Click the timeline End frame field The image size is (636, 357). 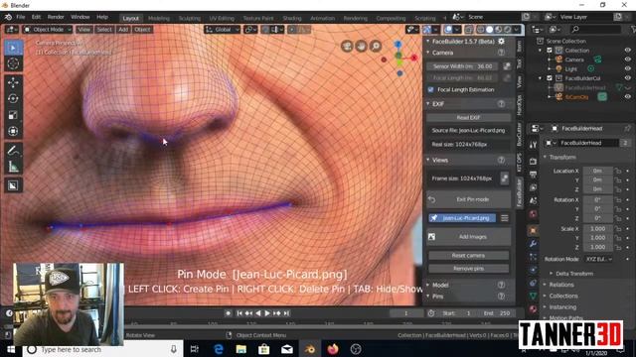pos(497,313)
